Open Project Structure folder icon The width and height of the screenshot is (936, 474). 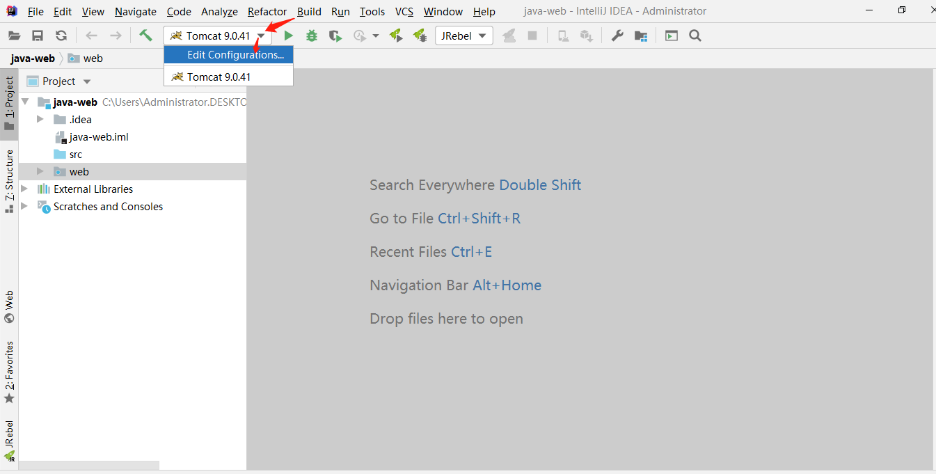pyautogui.click(x=641, y=35)
